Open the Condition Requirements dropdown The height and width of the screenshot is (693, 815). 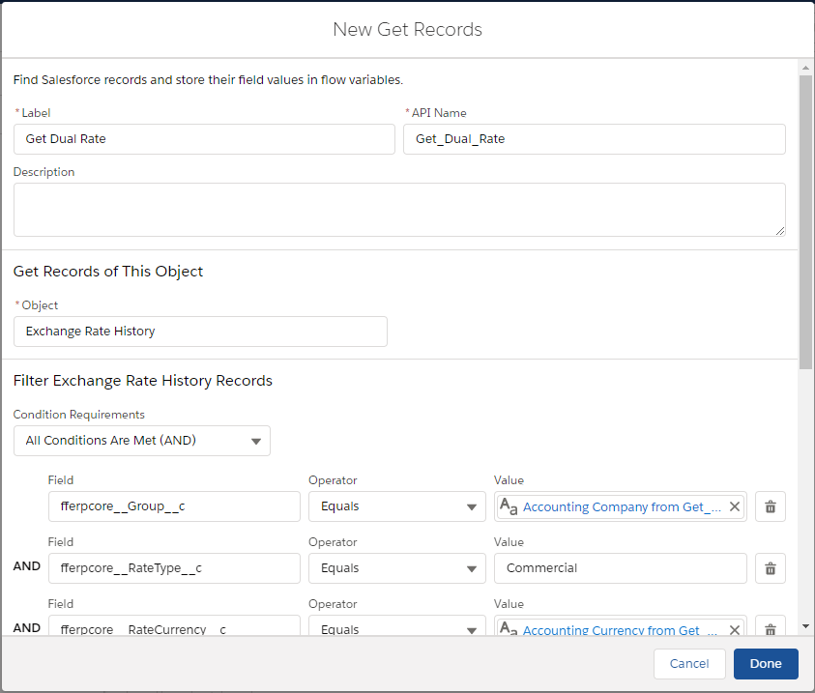pos(142,441)
